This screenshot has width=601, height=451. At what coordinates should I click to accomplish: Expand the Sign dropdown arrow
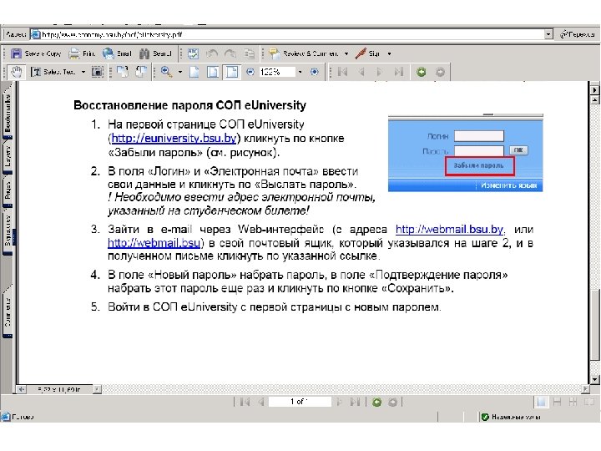(x=389, y=53)
